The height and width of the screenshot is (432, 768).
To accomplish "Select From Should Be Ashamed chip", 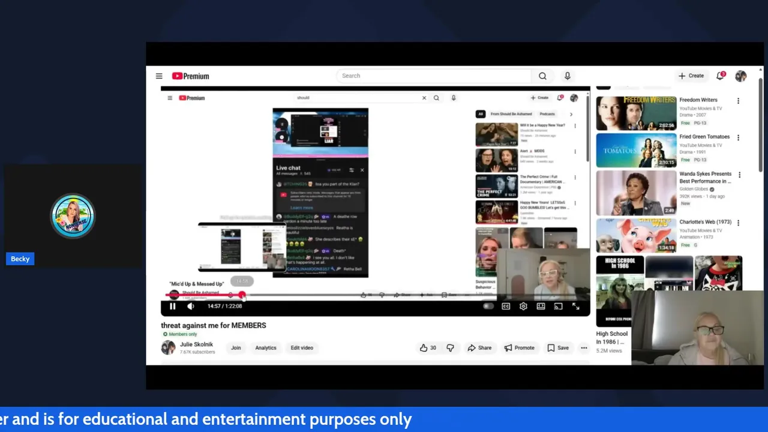I will tap(512, 114).
